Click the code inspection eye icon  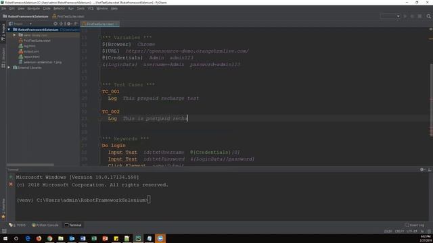click(x=430, y=29)
